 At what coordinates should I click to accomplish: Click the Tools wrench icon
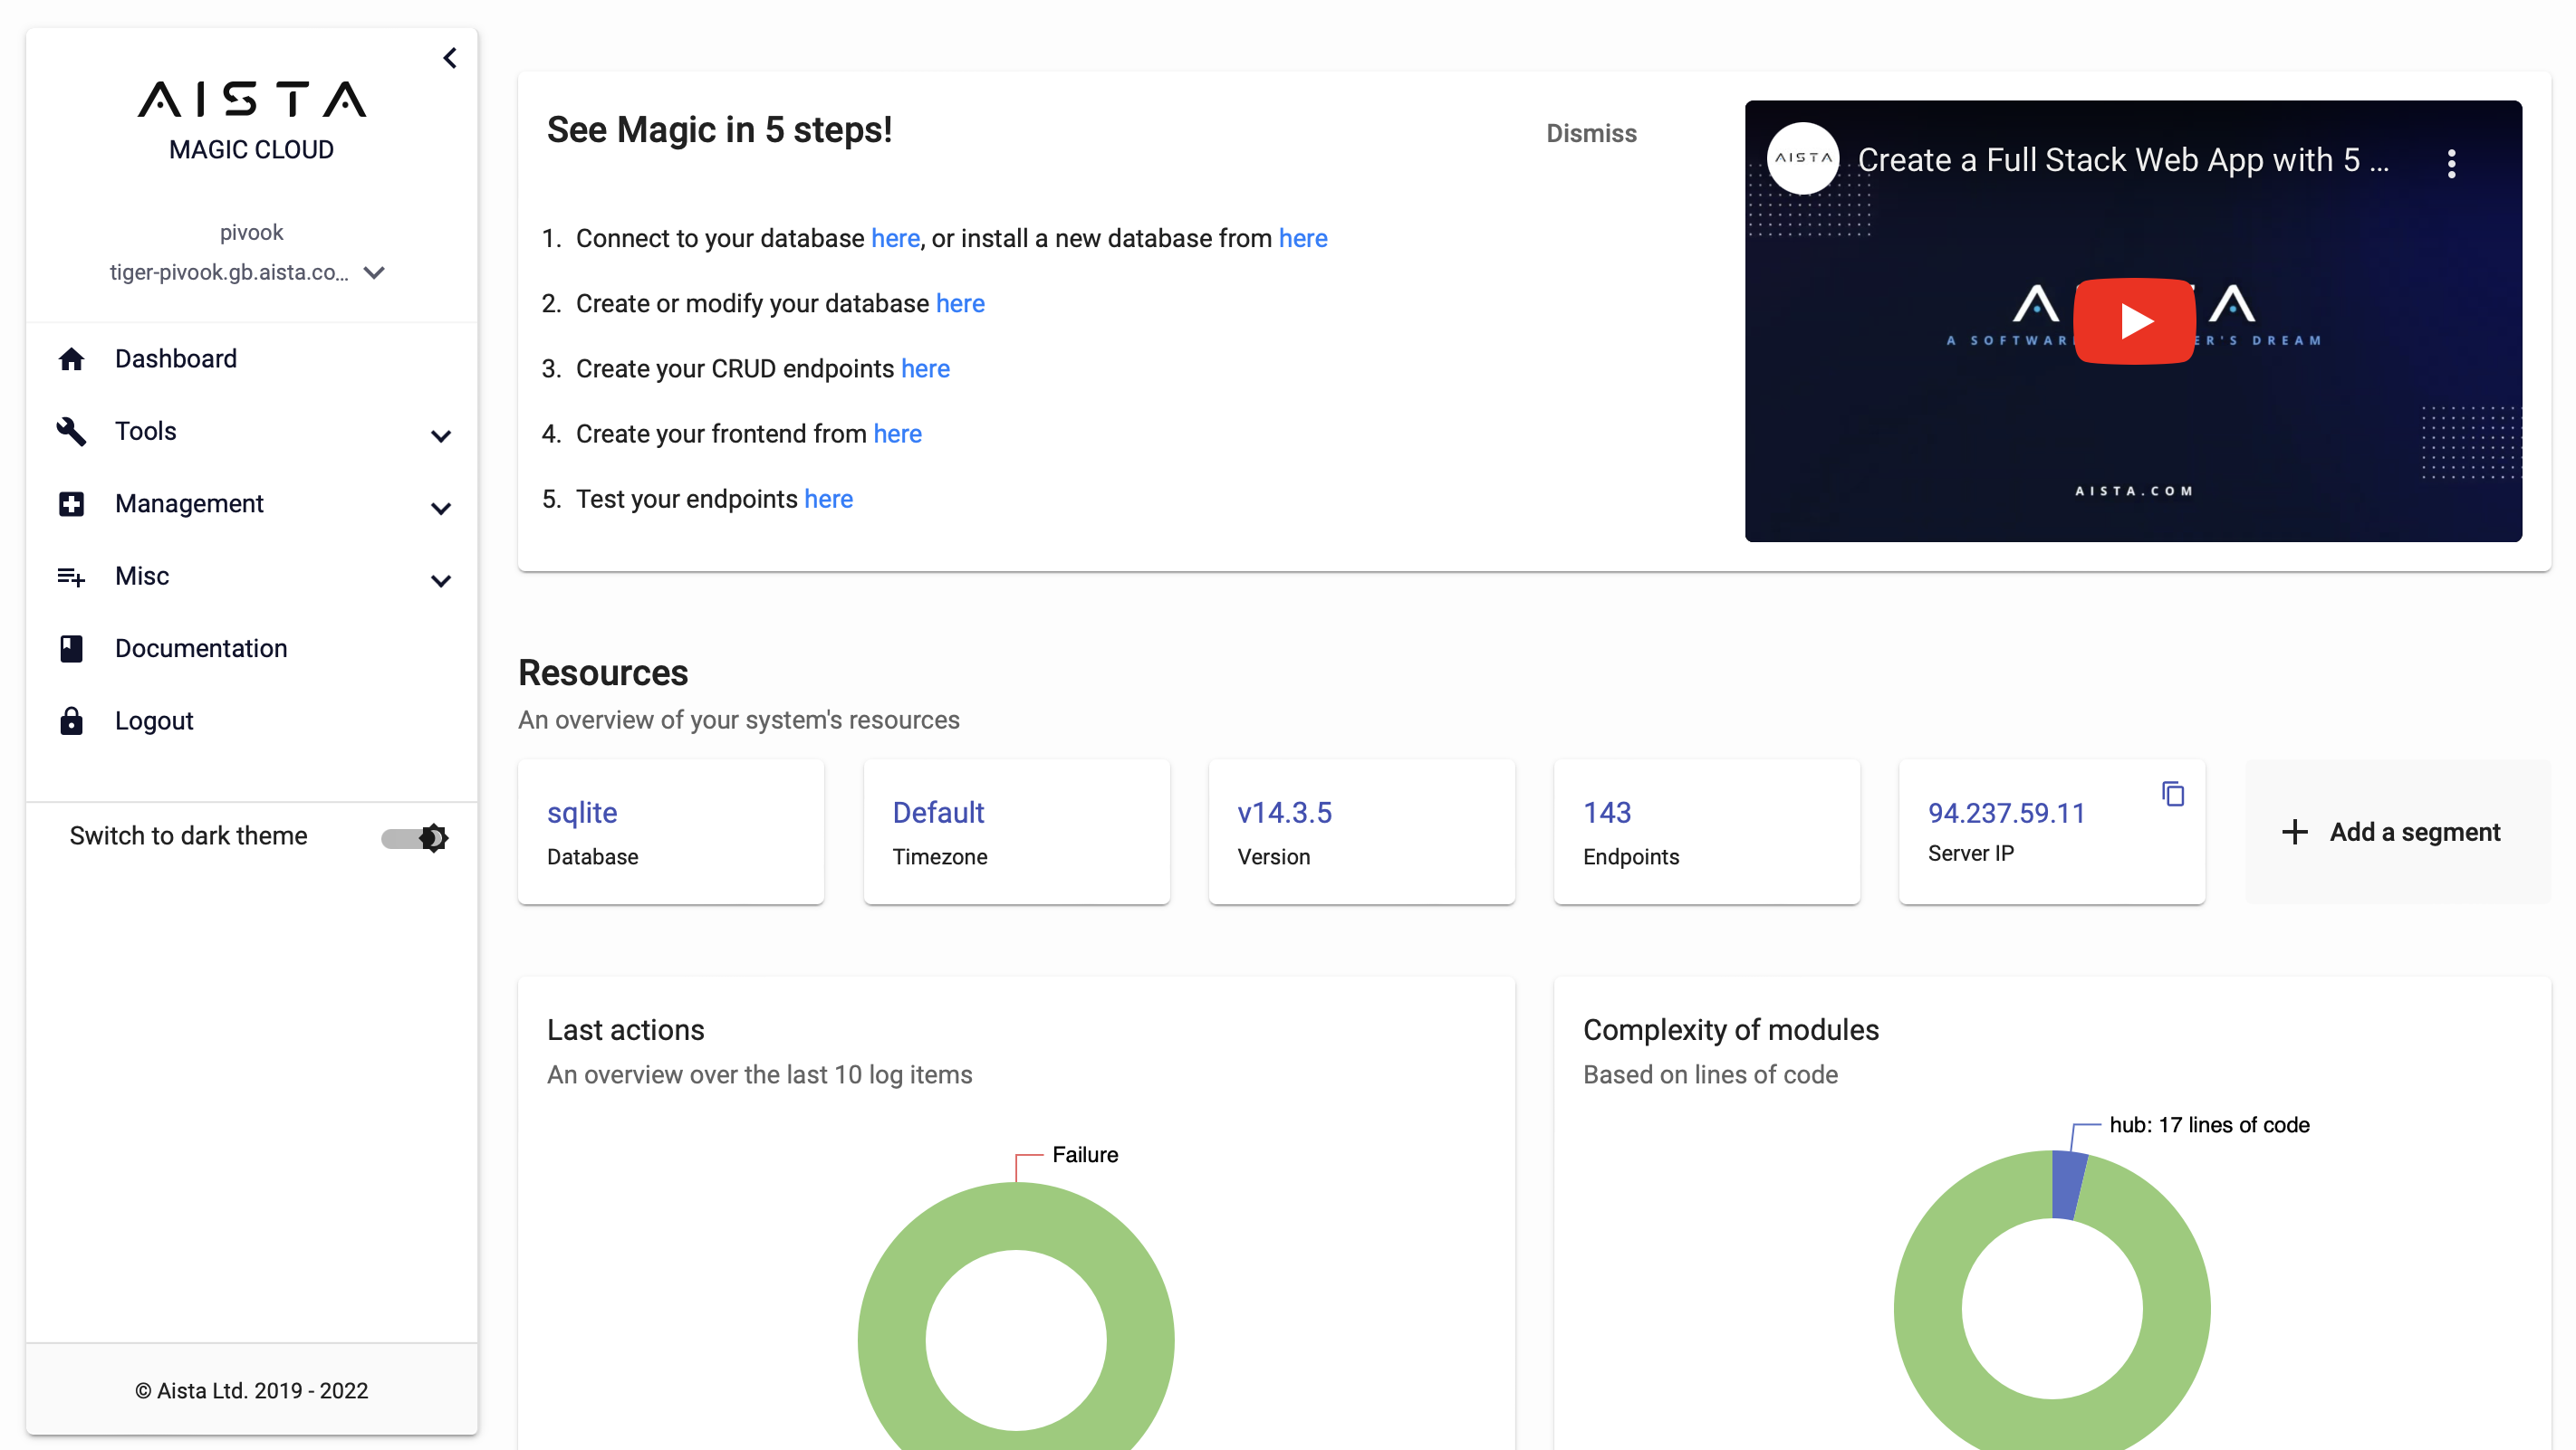point(71,431)
